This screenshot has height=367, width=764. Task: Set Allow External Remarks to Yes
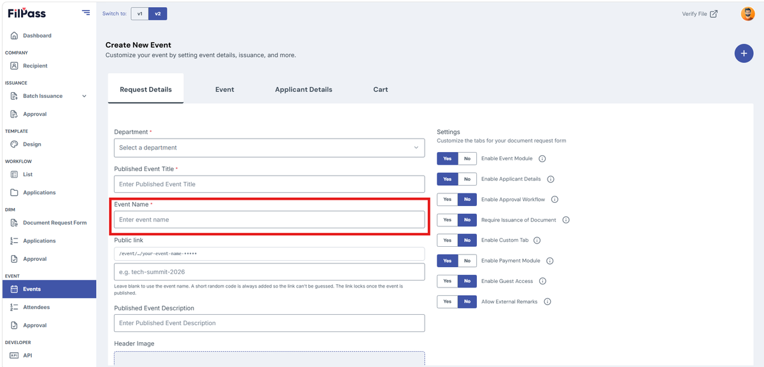pyautogui.click(x=448, y=301)
